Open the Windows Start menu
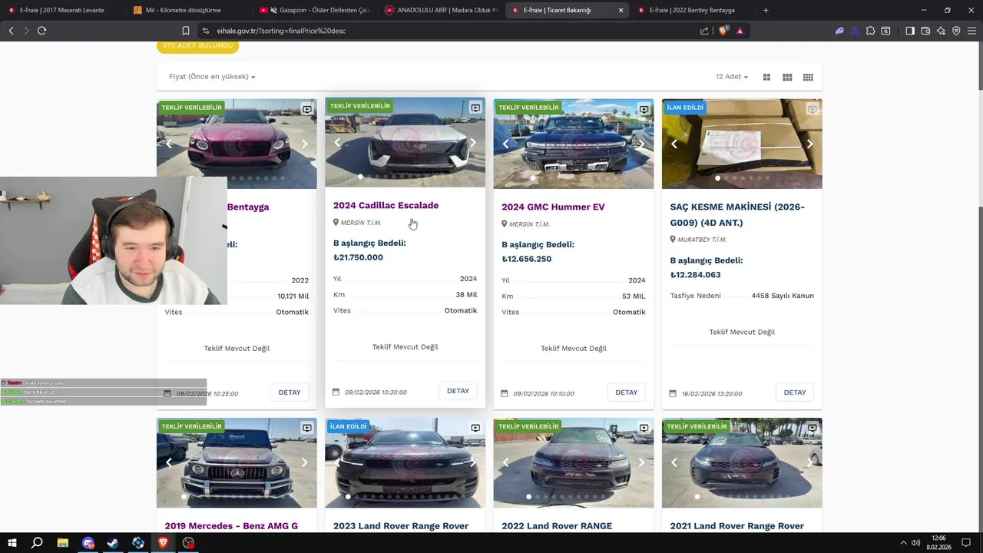This screenshot has width=983, height=553. [x=12, y=543]
